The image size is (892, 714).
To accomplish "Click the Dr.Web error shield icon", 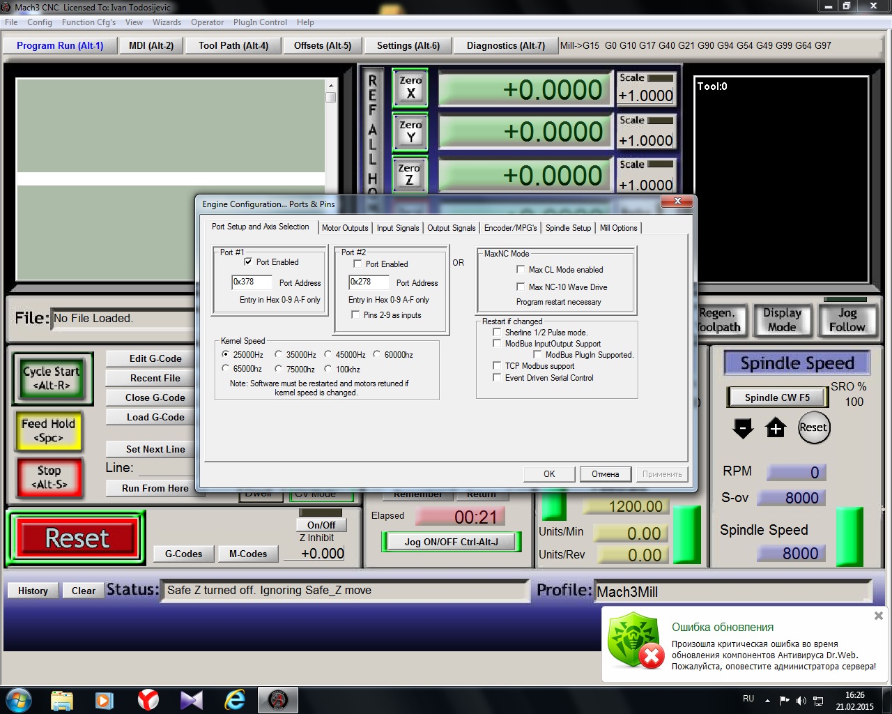I will coord(636,641).
